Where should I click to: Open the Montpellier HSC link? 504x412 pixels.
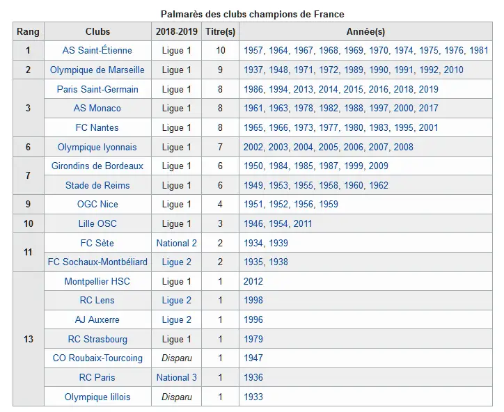click(x=97, y=281)
